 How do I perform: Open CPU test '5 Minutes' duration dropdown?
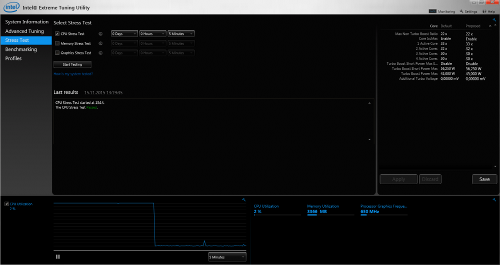pos(181,34)
